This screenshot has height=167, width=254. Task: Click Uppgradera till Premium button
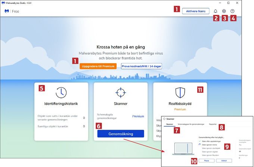98,66
